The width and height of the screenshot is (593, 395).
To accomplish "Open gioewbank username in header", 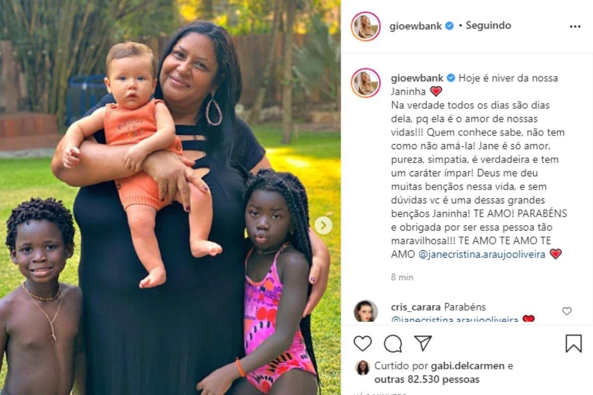I will click(x=416, y=26).
